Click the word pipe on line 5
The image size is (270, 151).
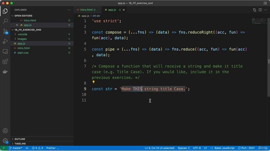(110, 49)
